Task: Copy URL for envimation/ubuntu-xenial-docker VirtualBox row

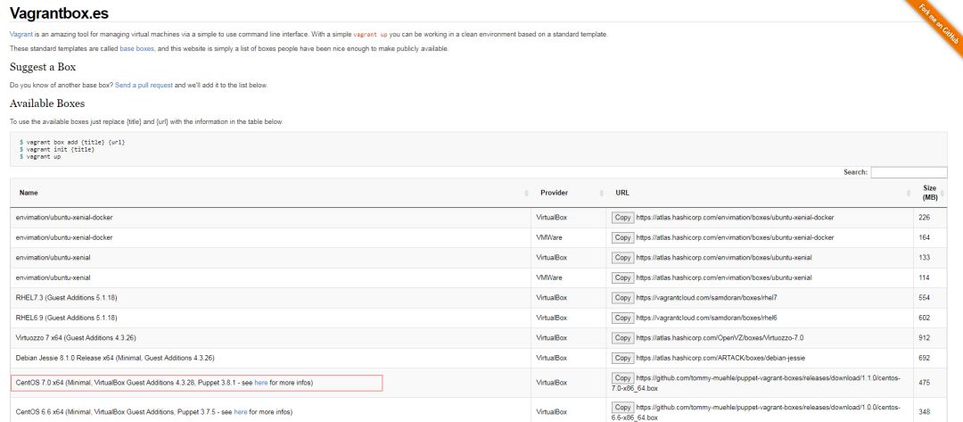Action: coord(622,218)
